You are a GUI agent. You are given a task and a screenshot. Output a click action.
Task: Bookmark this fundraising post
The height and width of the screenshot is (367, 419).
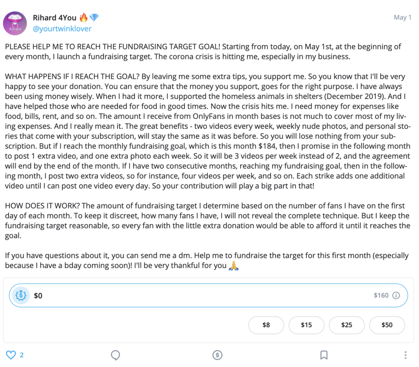pyautogui.click(x=324, y=355)
